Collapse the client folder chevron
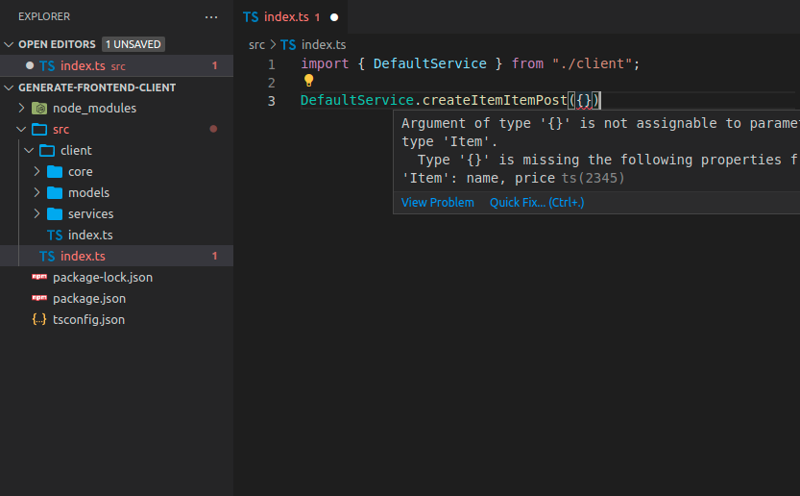The height and width of the screenshot is (496, 800). click(x=29, y=151)
